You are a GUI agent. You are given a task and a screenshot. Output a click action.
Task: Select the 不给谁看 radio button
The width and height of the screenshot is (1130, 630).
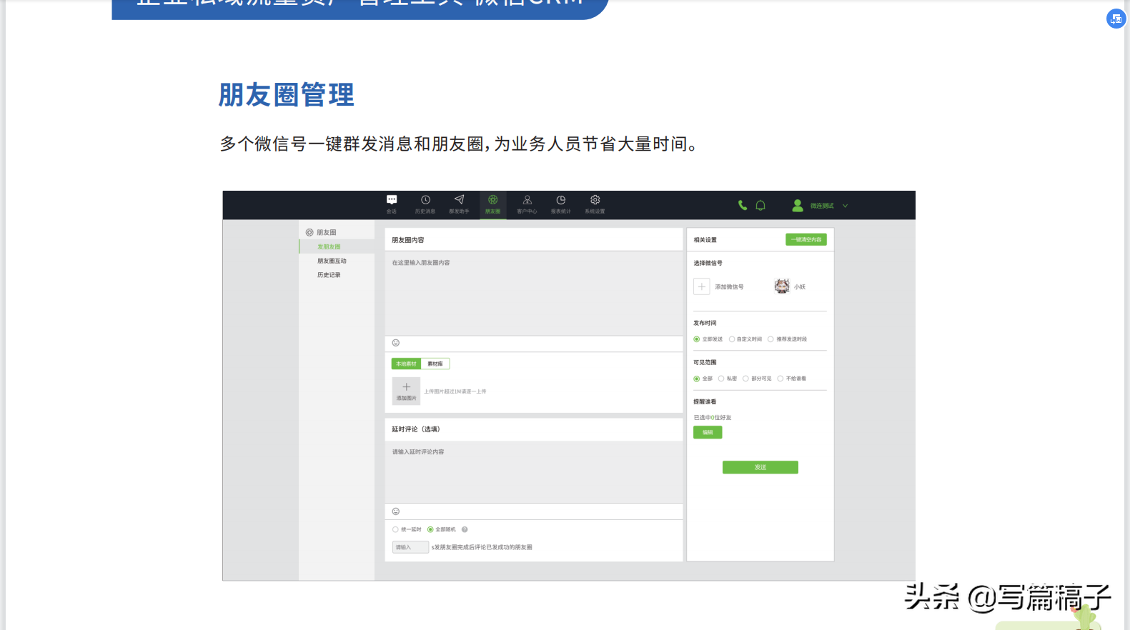(780, 379)
